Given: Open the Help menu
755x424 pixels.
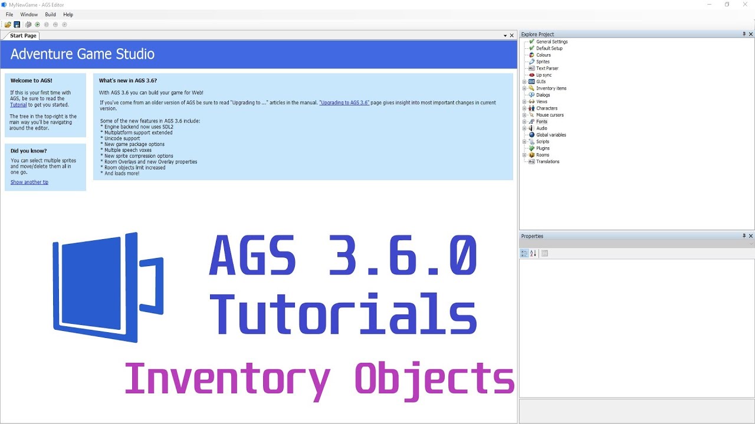Looking at the screenshot, I should pyautogui.click(x=68, y=14).
